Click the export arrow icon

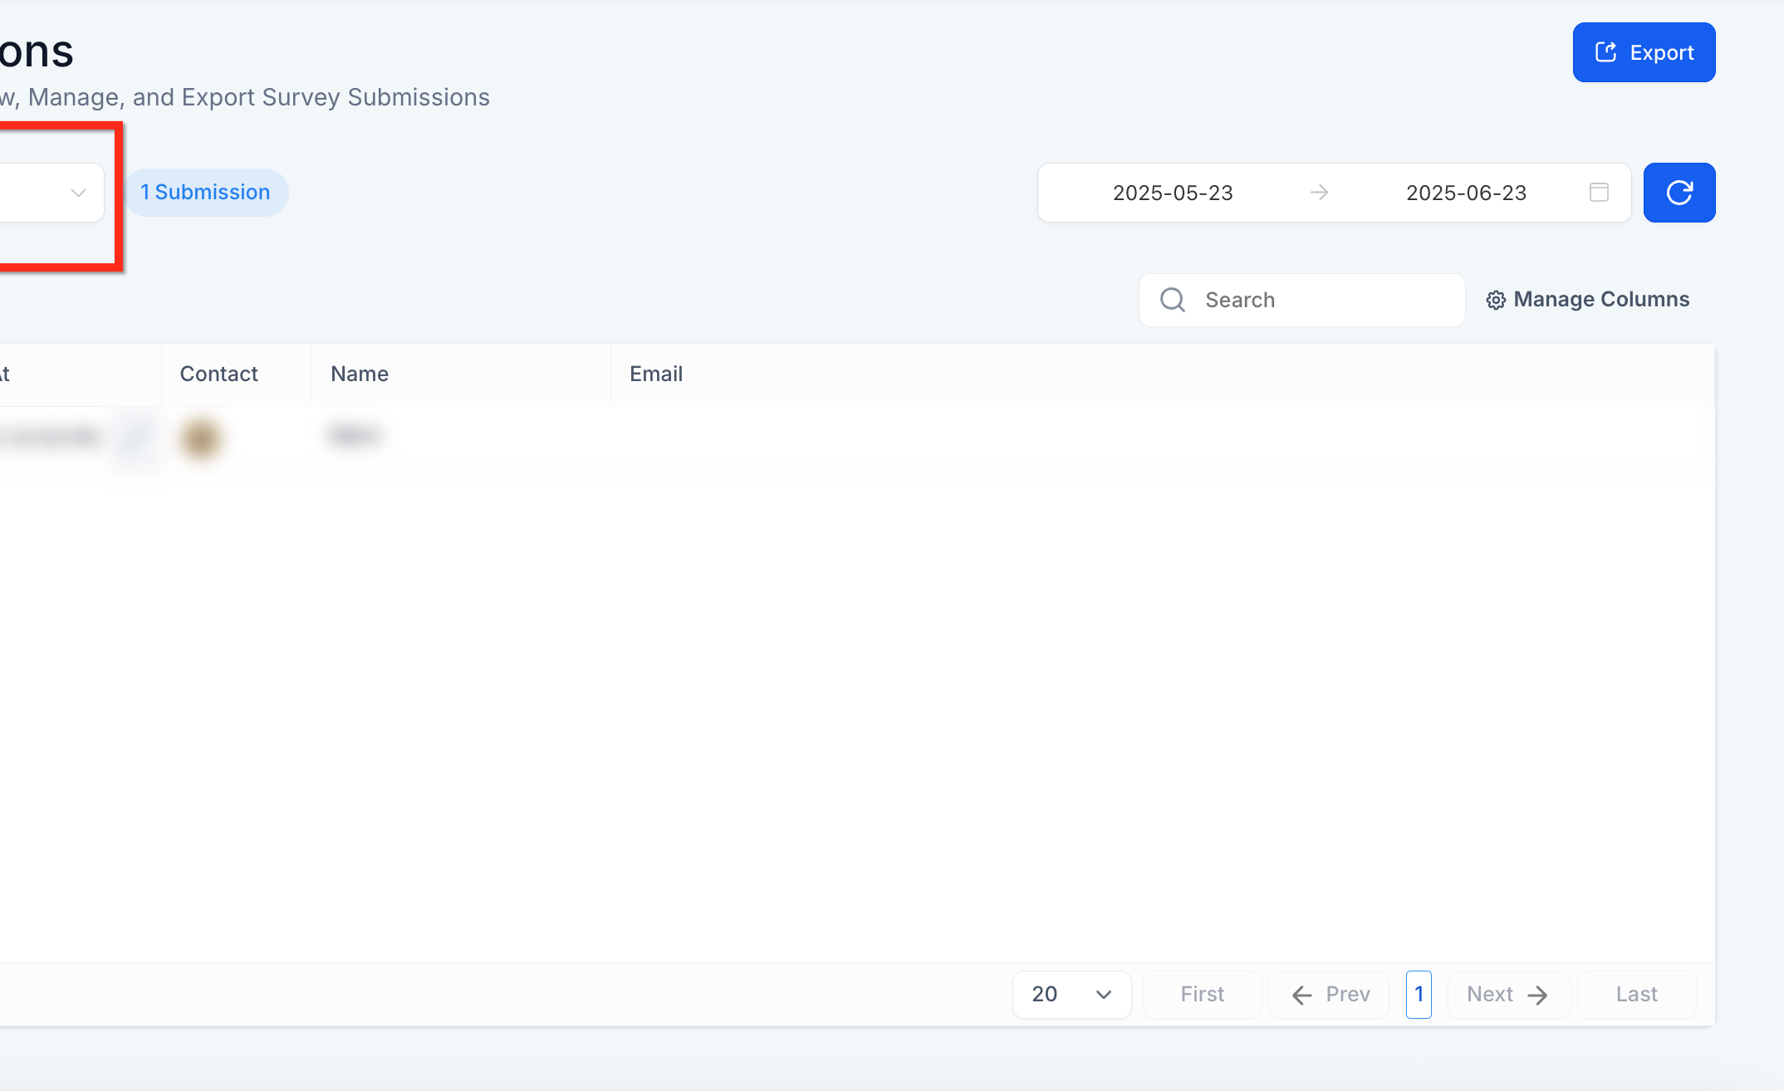tap(1606, 52)
